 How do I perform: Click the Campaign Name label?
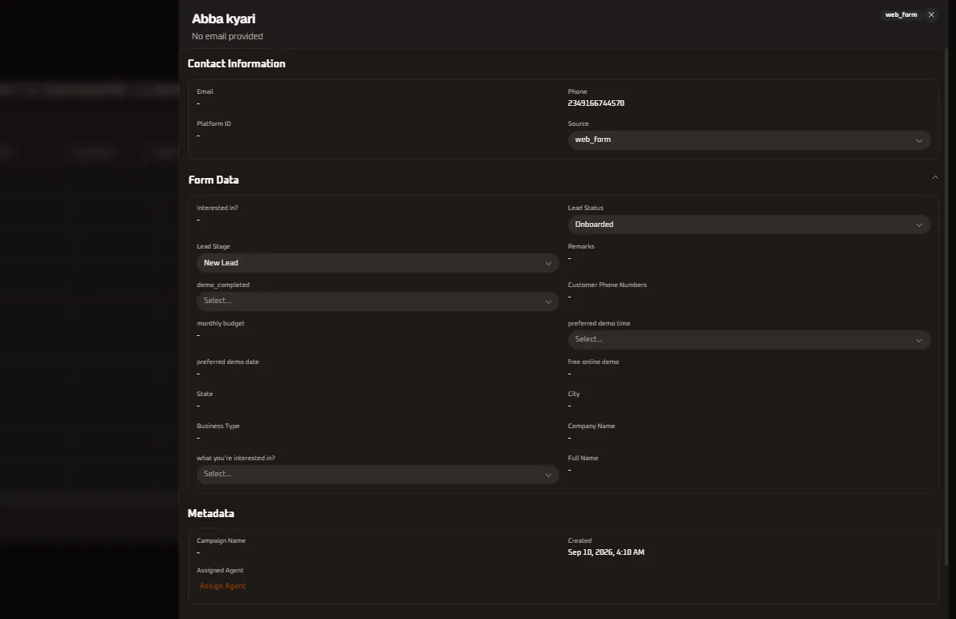pyautogui.click(x=221, y=541)
